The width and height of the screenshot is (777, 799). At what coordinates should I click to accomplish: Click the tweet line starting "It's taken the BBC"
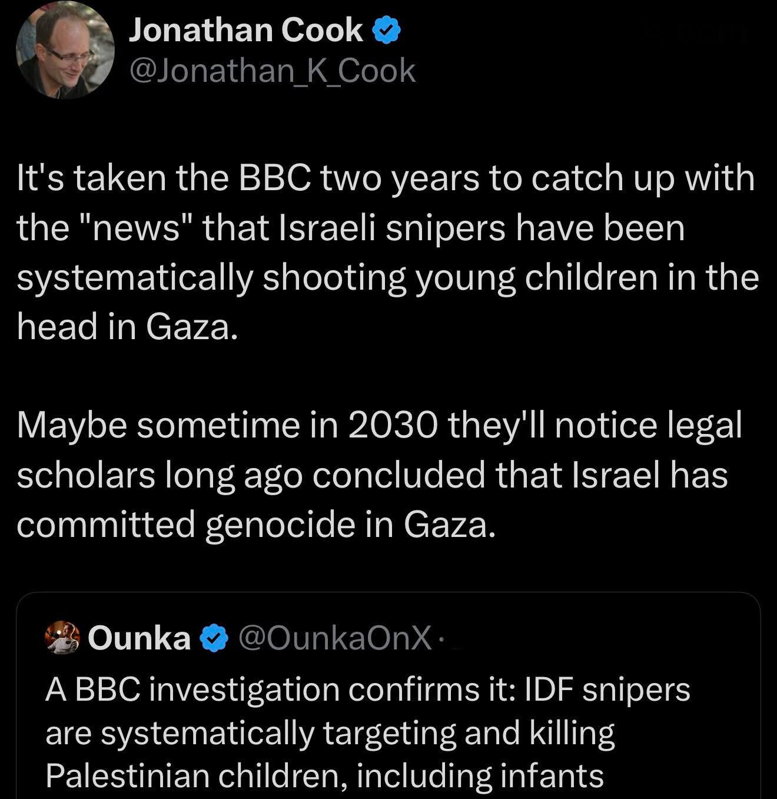pyautogui.click(x=385, y=178)
